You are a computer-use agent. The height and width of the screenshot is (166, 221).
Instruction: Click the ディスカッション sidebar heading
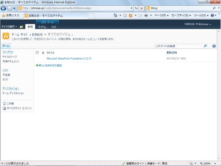(11, 89)
